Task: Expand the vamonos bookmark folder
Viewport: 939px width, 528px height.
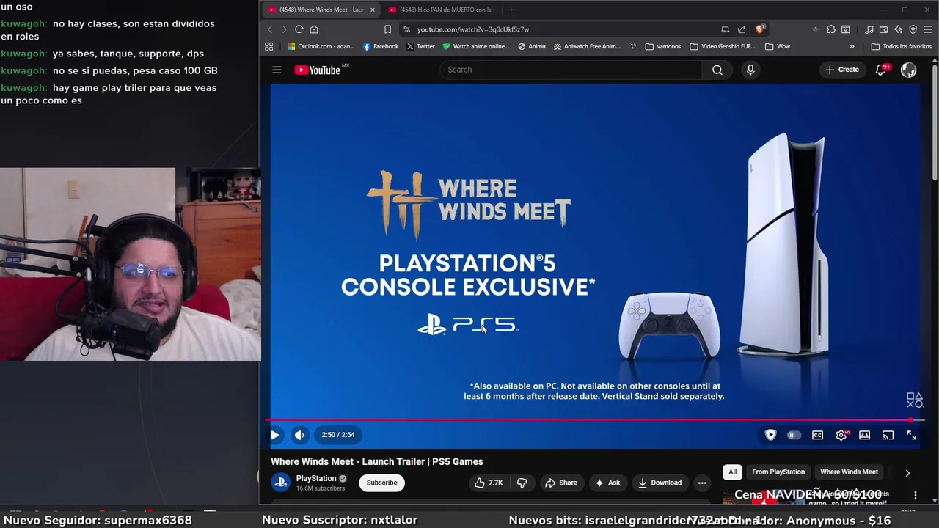Action: point(663,46)
